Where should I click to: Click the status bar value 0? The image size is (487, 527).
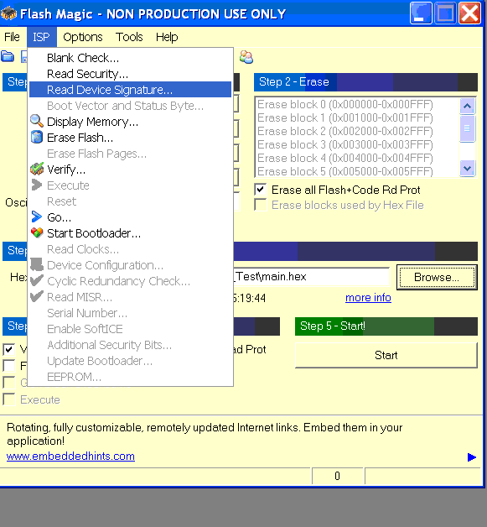[337, 476]
